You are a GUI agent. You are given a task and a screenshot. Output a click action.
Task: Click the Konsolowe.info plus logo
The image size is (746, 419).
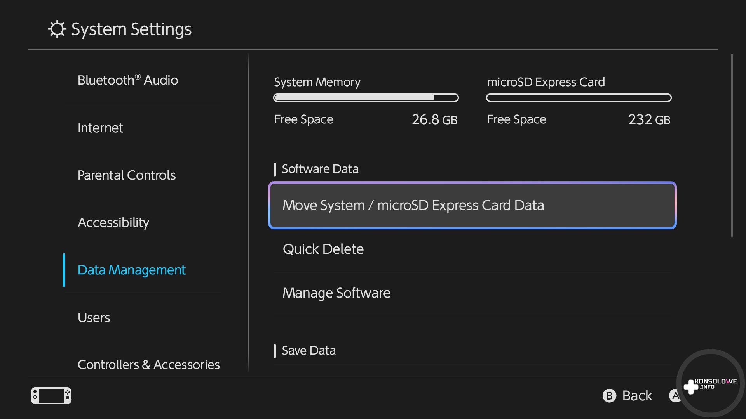click(691, 386)
